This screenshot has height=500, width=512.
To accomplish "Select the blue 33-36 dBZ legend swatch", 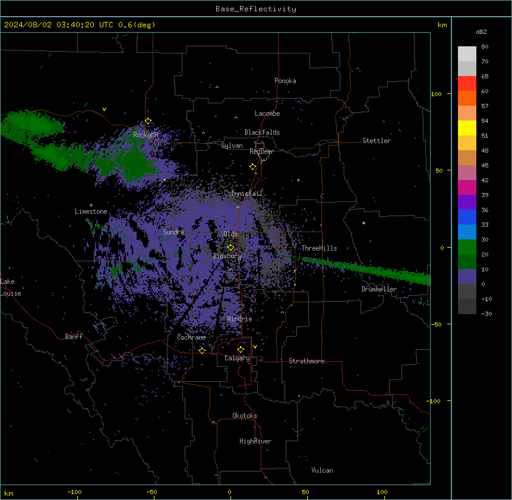I will pyautogui.click(x=467, y=217).
